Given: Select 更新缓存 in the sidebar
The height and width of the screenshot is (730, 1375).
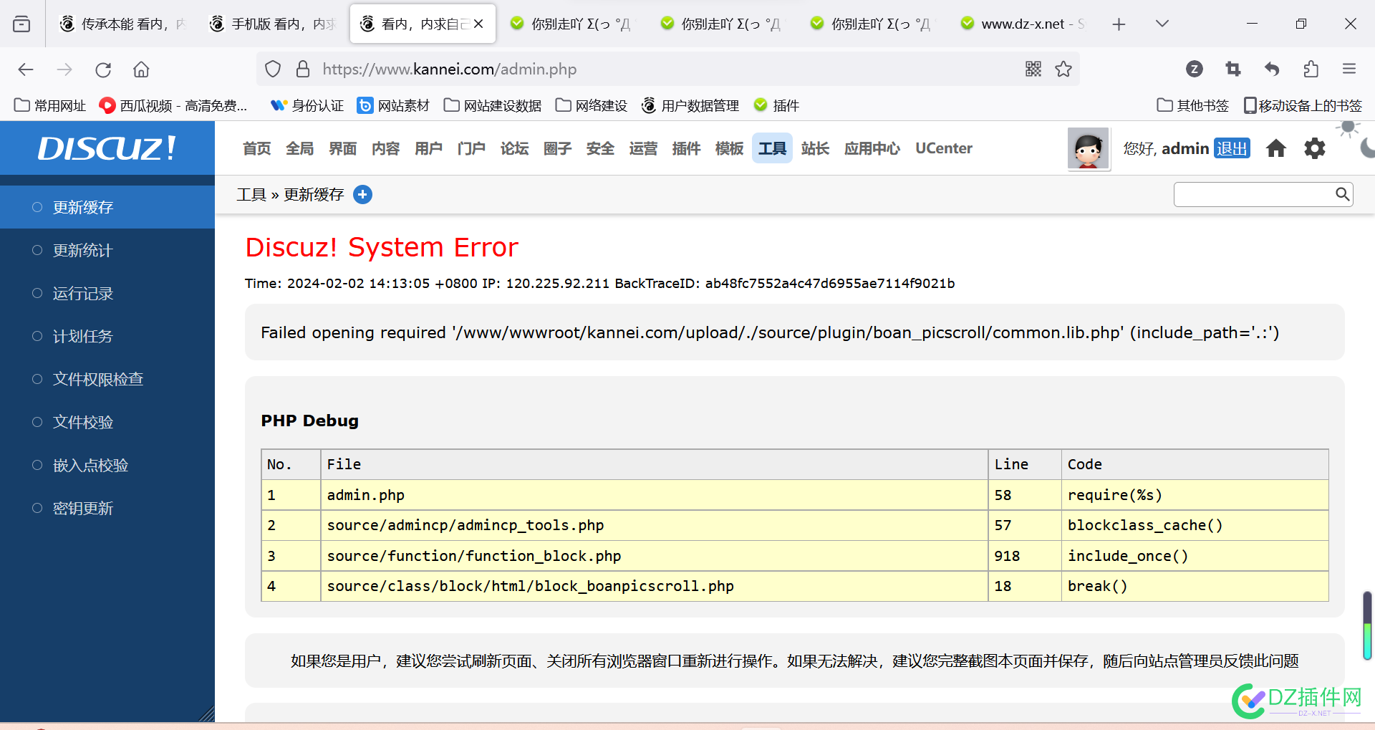Looking at the screenshot, I should click(x=107, y=207).
